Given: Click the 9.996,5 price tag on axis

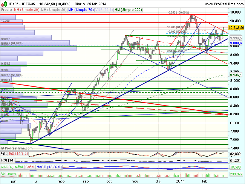Looking at the screenshot, I should (236, 38).
